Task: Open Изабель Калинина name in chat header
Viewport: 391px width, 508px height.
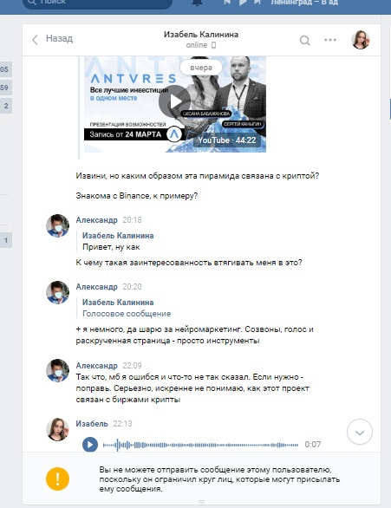Action: [201, 35]
